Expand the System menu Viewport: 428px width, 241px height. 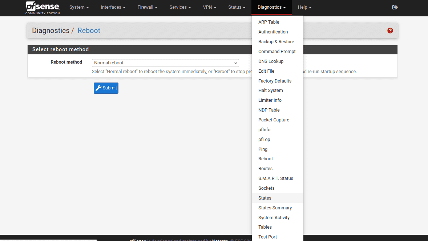click(79, 7)
